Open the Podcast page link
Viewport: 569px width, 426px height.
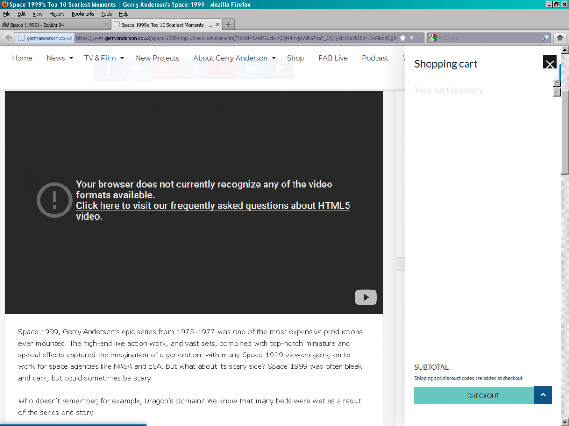pyautogui.click(x=375, y=58)
